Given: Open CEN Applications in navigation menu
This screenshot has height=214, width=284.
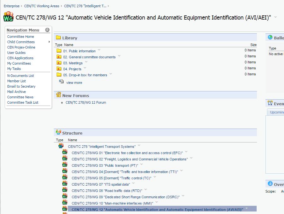Looking at the screenshot, I should click(20, 58).
